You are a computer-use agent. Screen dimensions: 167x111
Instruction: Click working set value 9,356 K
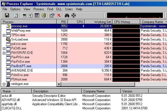107,70
